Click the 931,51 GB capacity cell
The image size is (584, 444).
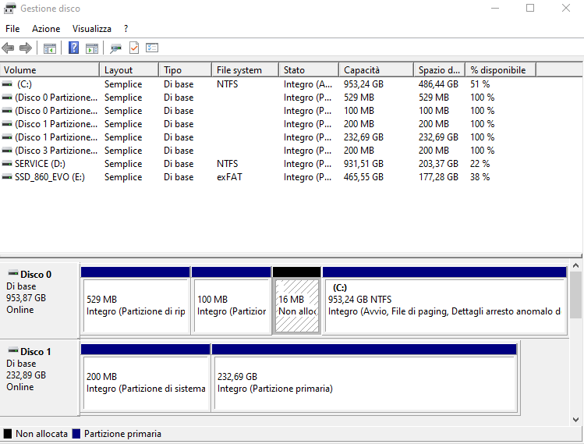coord(363,164)
